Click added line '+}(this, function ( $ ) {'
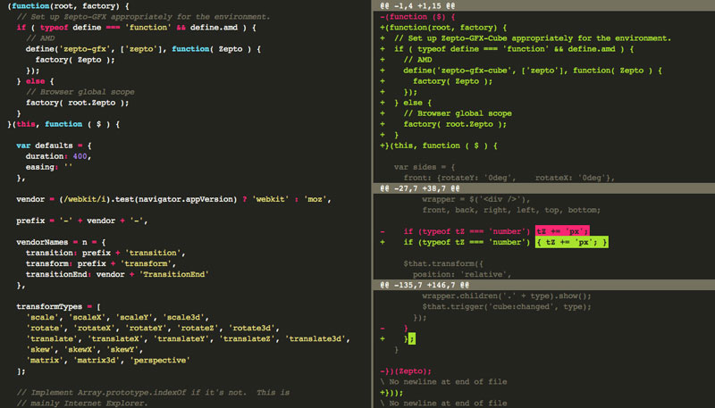Screen dimensions: 715x408 coord(438,146)
